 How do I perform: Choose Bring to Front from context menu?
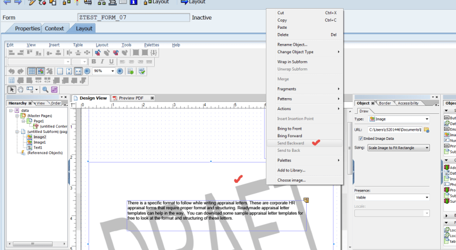pos(289,129)
